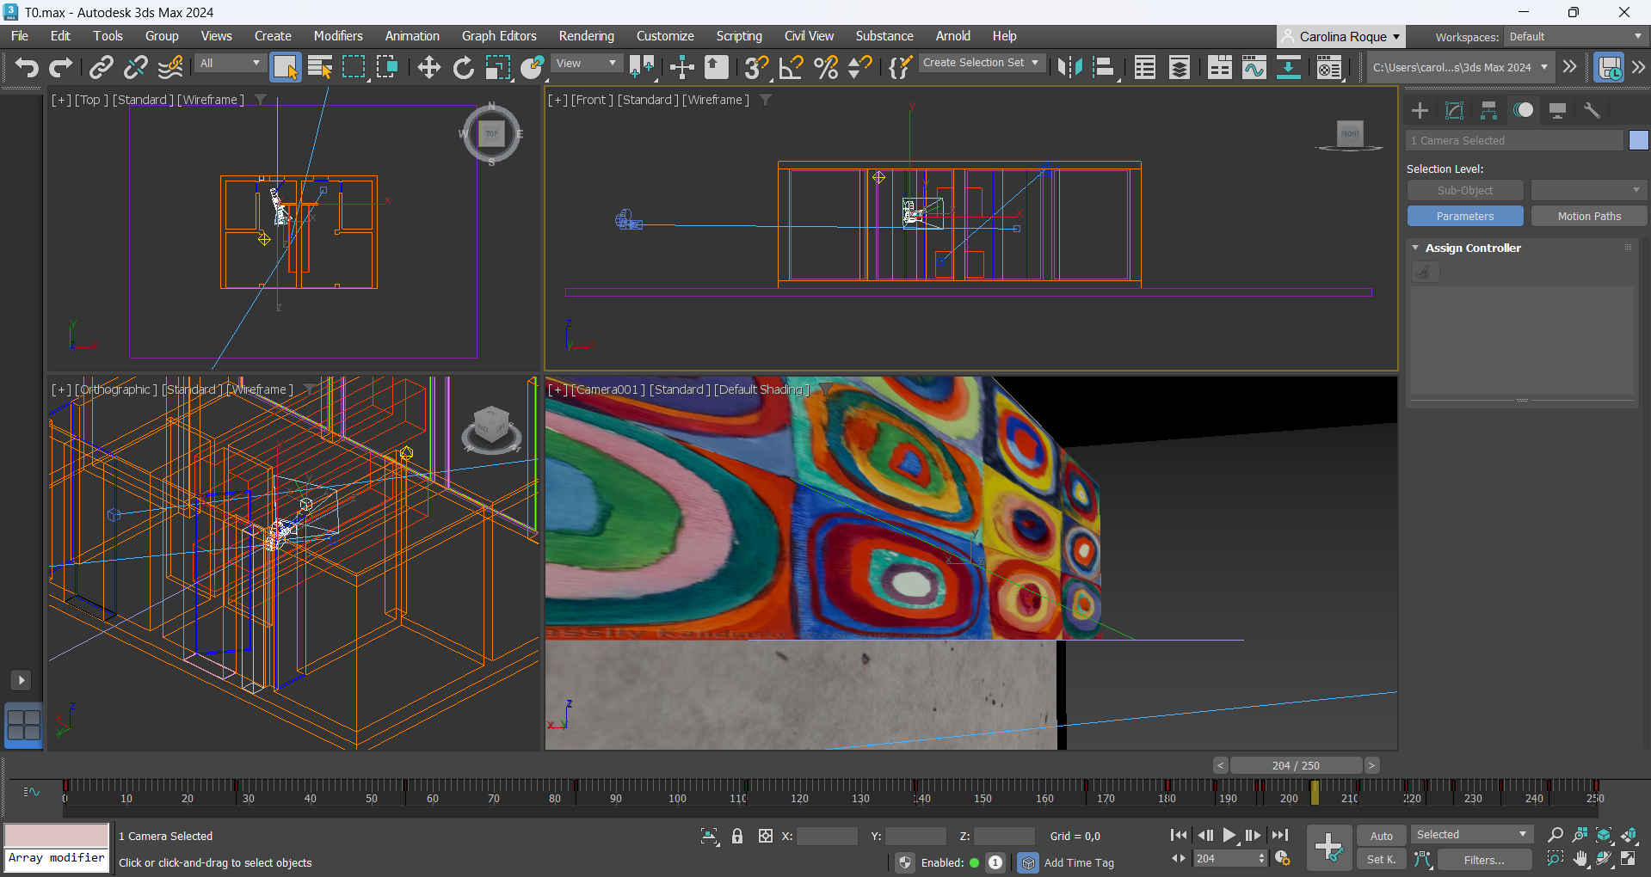
Task: Play the animation
Action: (1229, 835)
